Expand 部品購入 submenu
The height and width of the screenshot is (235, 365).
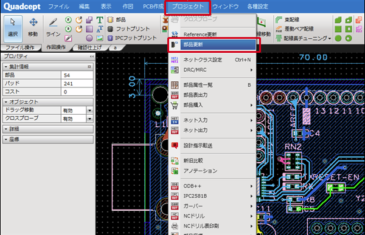(x=213, y=105)
